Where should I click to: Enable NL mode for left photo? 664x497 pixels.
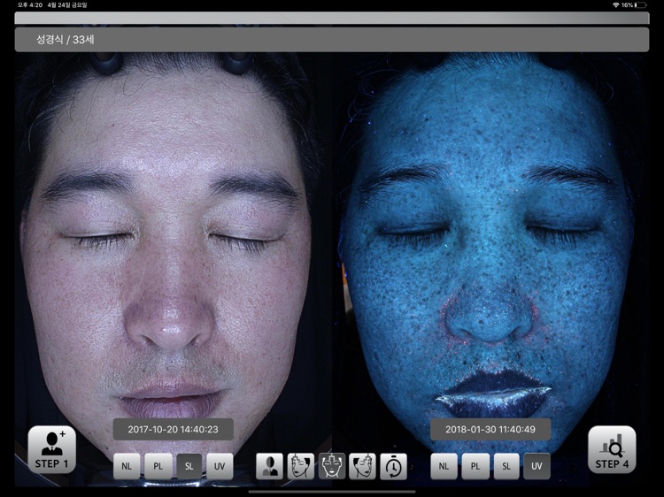coord(127,466)
